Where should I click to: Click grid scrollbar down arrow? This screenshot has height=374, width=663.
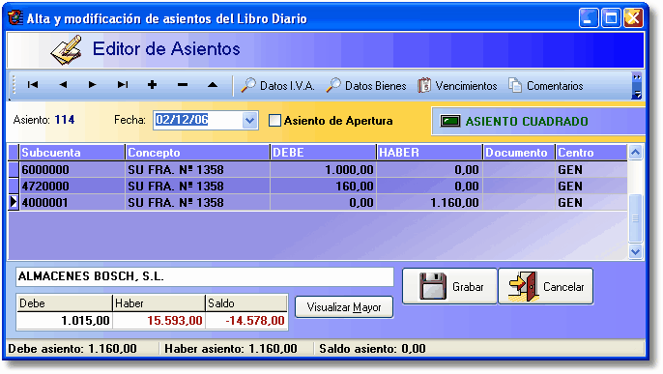click(x=635, y=252)
